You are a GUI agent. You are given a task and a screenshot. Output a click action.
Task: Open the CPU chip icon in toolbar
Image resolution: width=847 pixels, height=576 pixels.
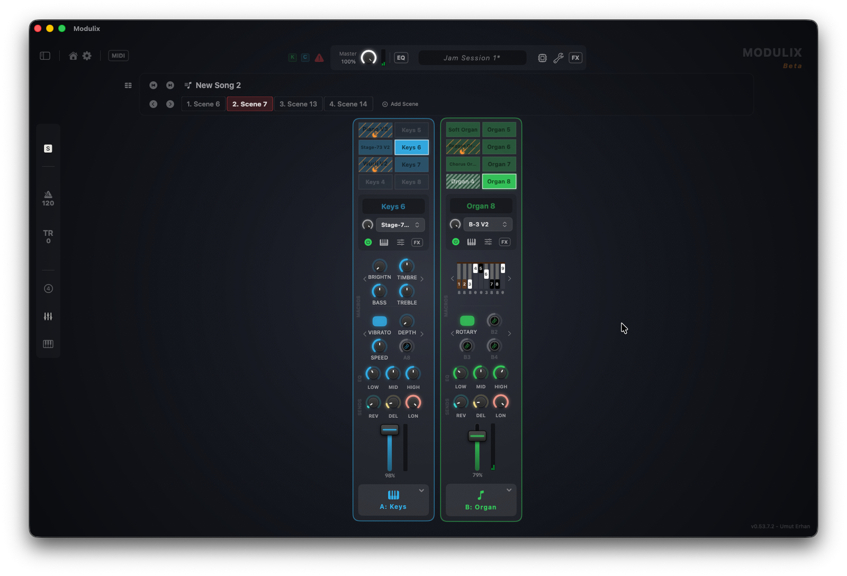[x=542, y=58]
